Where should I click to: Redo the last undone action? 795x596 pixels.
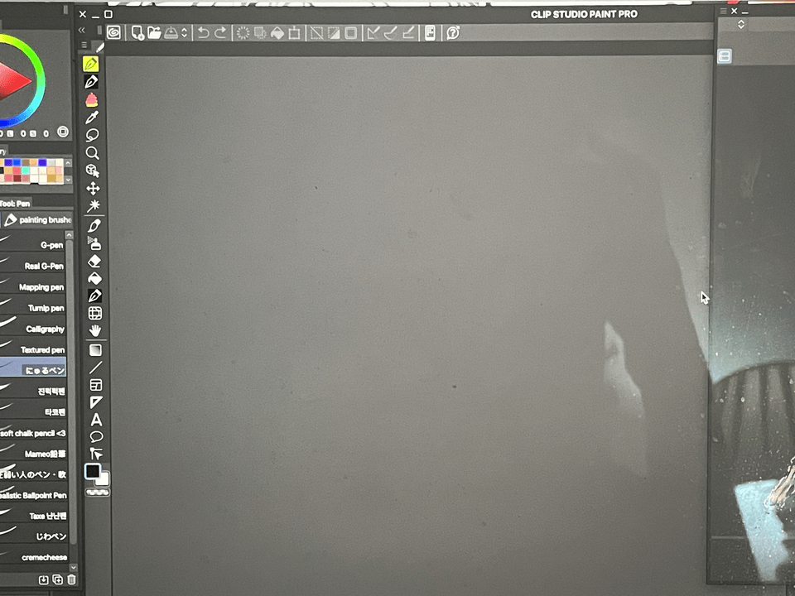click(220, 33)
